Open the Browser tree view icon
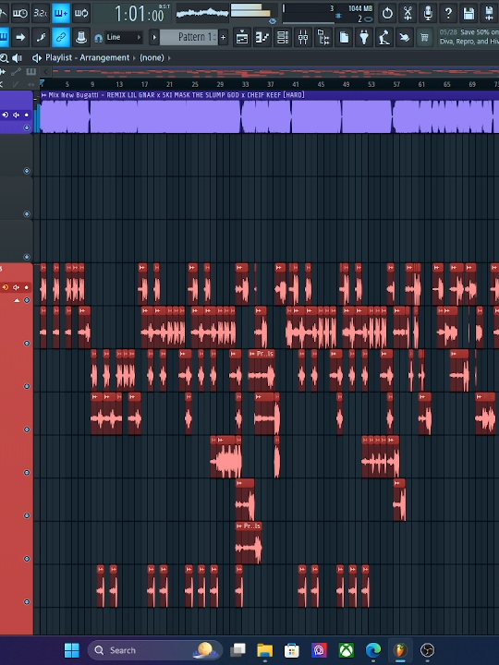499x665 pixels. point(323,37)
